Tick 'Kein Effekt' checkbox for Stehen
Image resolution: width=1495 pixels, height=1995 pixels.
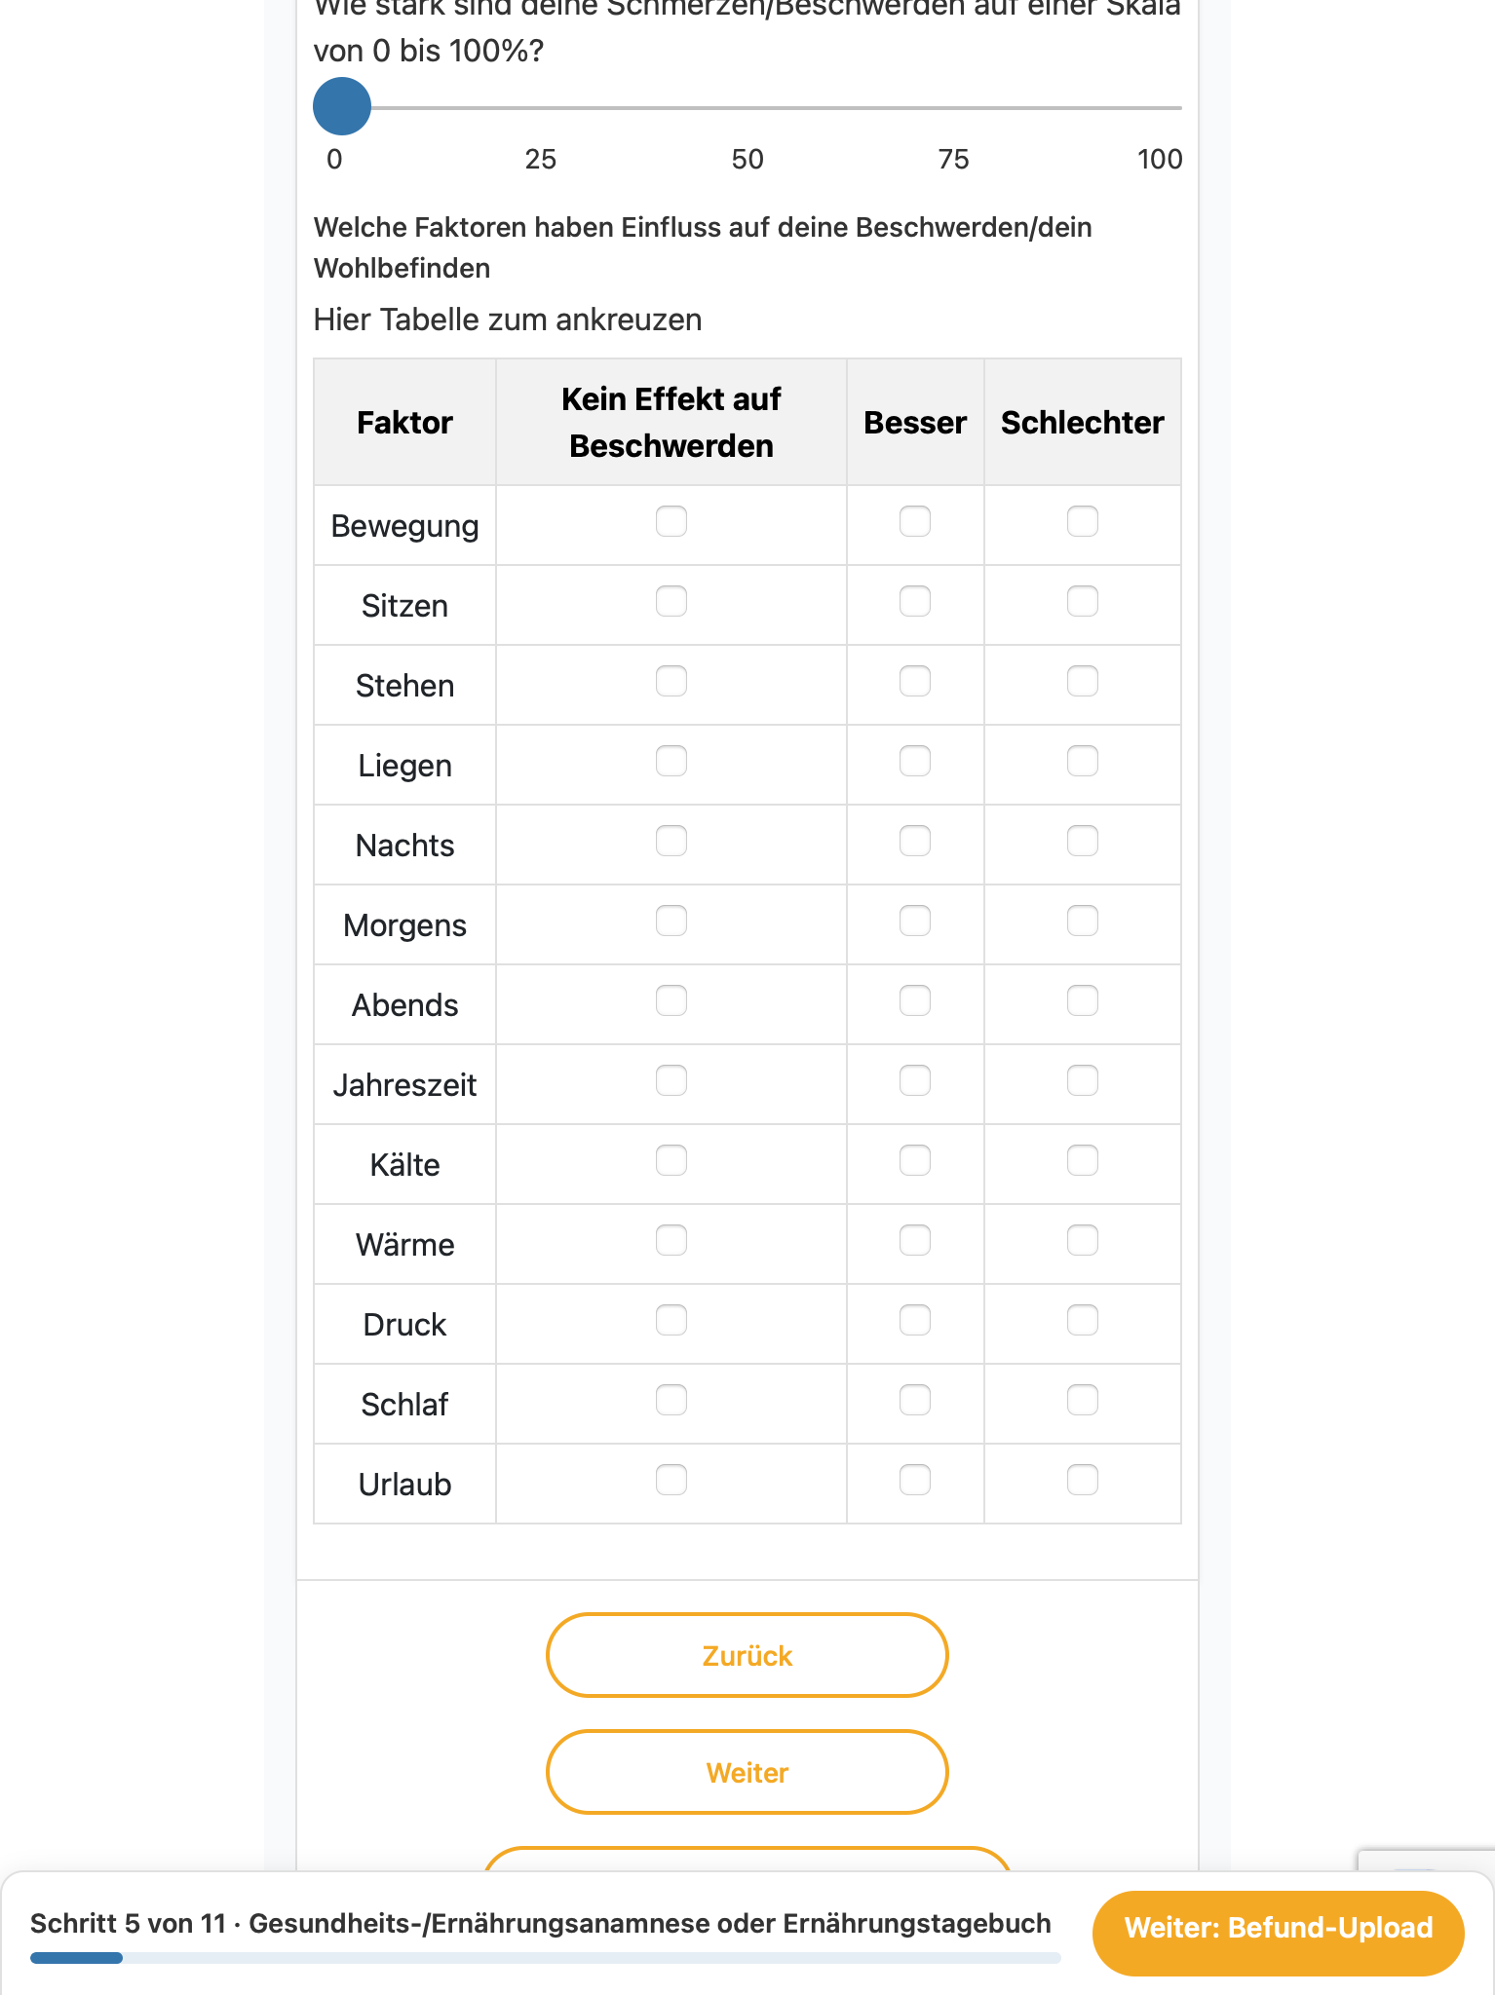pos(671,681)
